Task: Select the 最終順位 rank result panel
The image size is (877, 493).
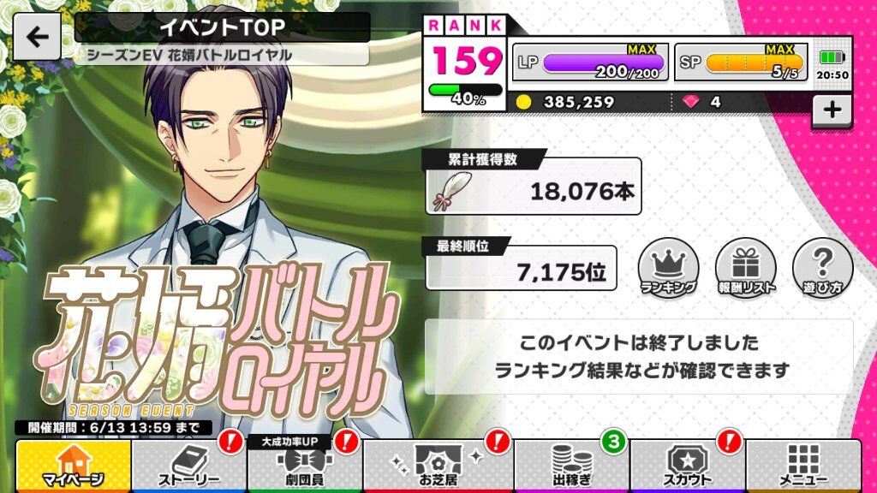Action: (x=521, y=264)
